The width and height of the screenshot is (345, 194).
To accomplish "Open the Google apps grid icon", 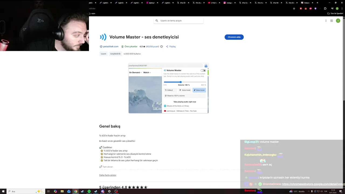I will pyautogui.click(x=332, y=20).
